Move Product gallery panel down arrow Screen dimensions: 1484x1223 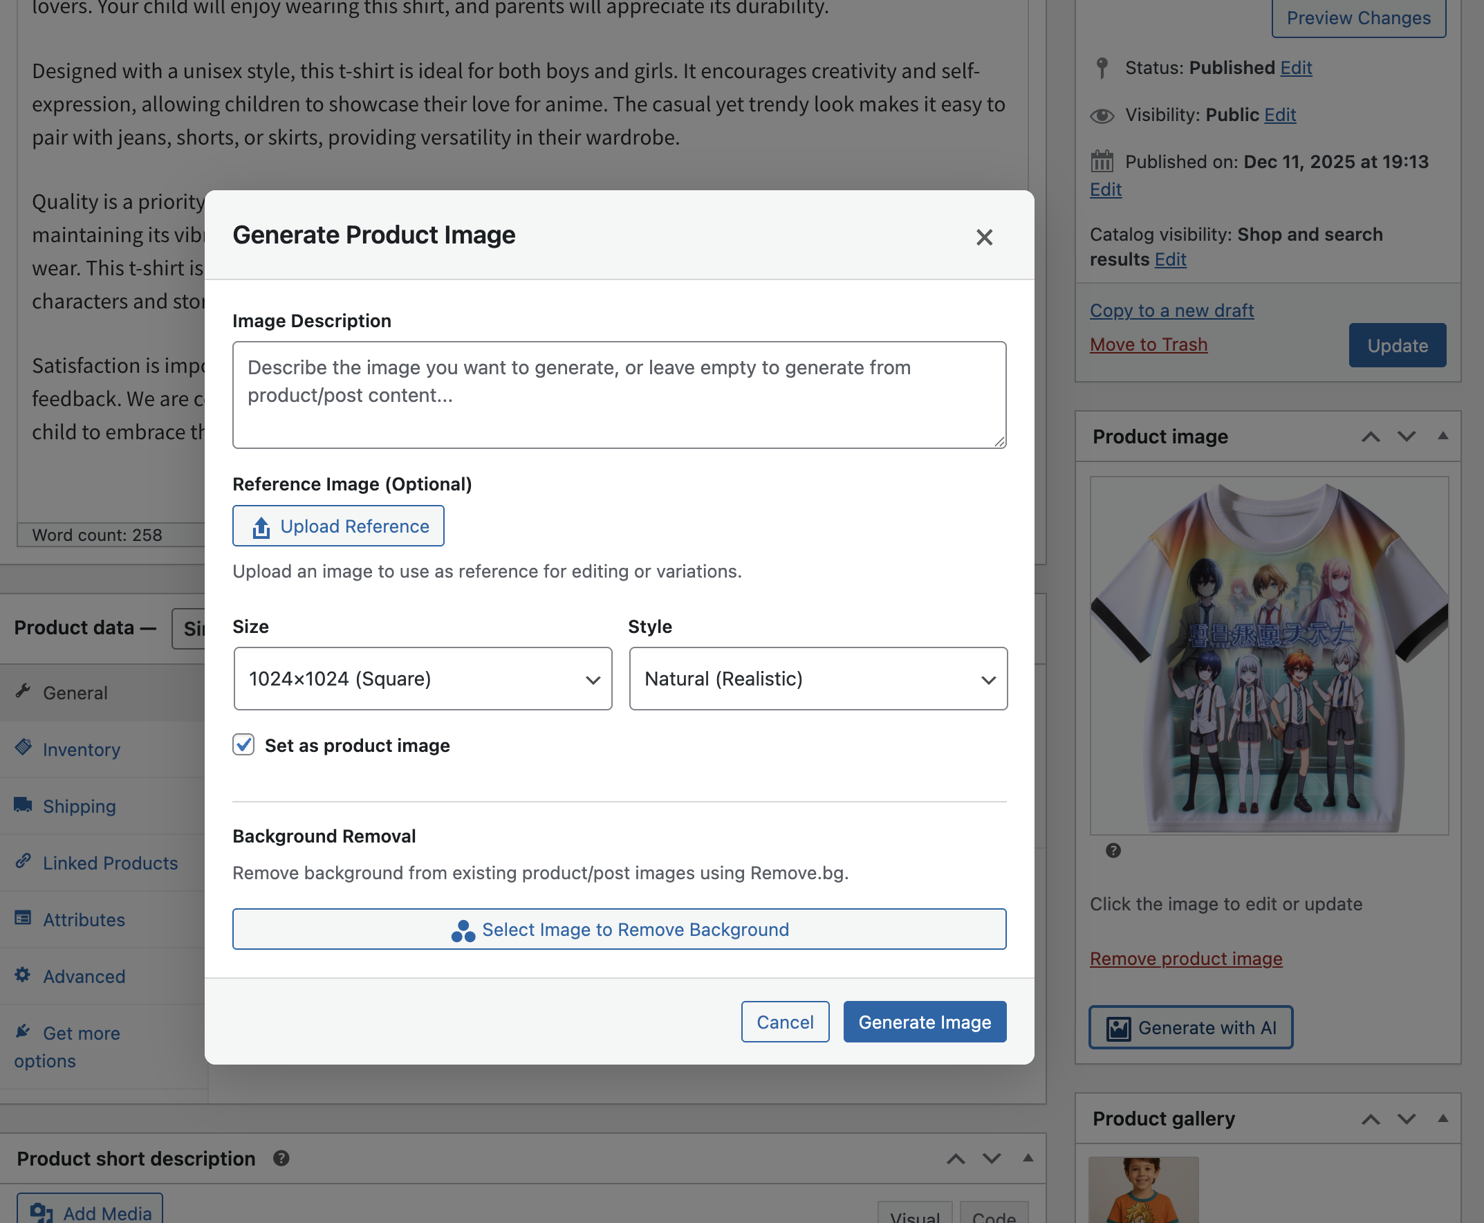coord(1407,1119)
